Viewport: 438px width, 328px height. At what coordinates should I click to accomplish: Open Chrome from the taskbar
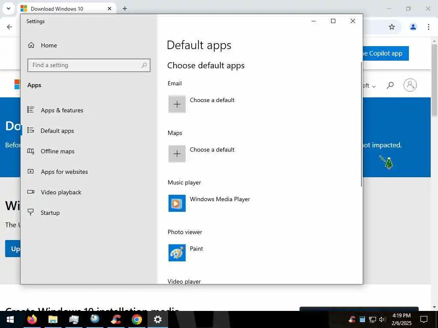137,319
